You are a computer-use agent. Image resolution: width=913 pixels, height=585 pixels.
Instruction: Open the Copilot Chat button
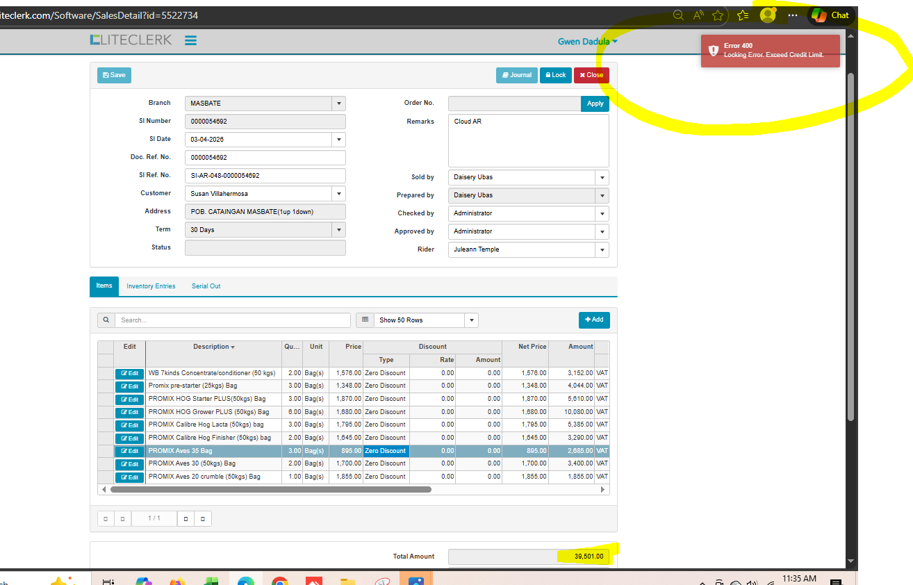(830, 15)
